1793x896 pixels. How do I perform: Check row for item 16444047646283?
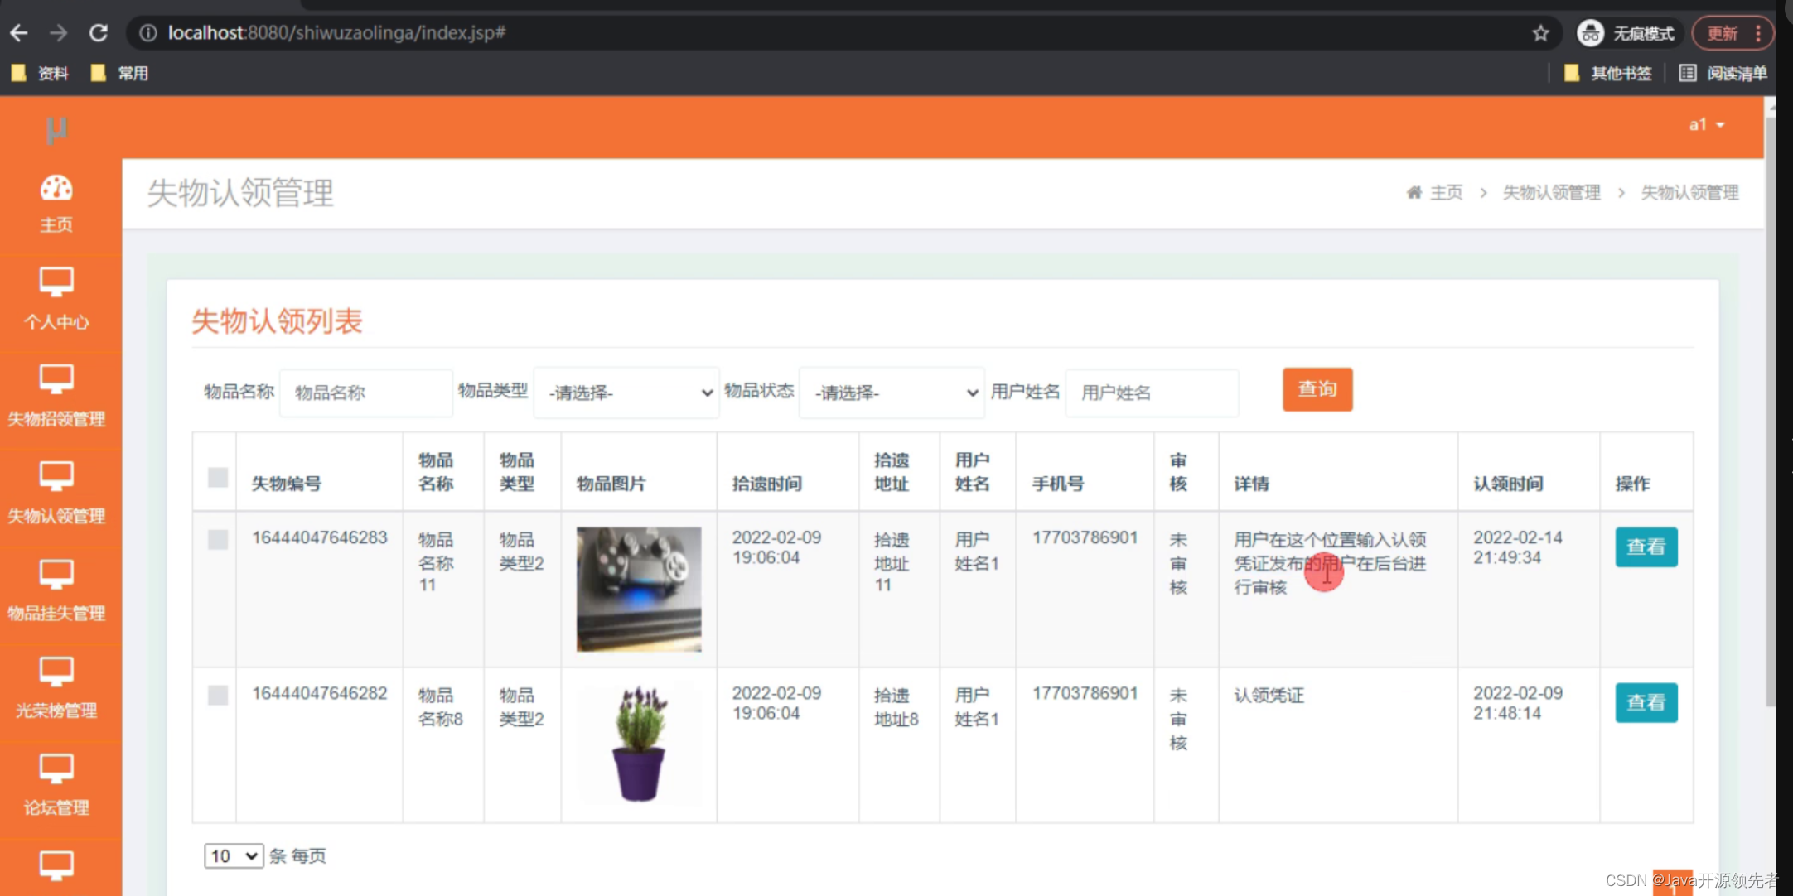click(x=218, y=540)
